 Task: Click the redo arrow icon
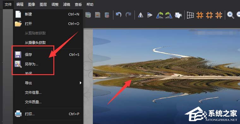(128, 15)
